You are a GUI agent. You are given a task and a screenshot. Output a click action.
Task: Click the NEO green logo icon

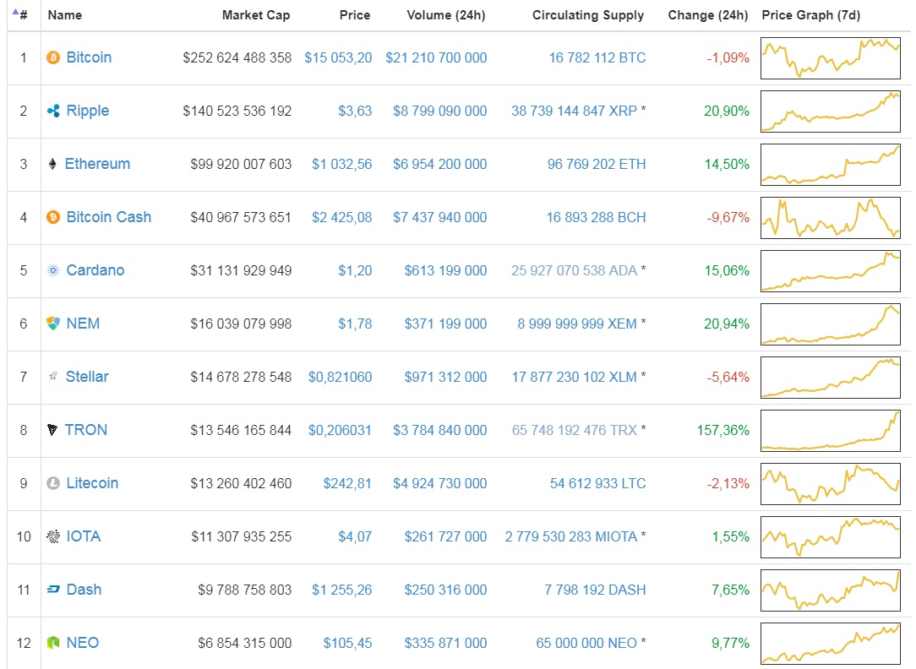(53, 643)
